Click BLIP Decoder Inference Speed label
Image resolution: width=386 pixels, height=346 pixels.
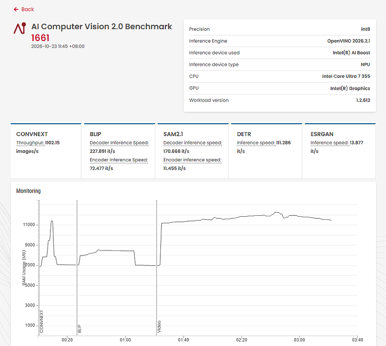click(x=119, y=143)
